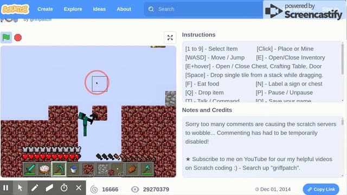Select the cooked meat hotbar slot
Screen dimensions: 347x195
coord(132,169)
